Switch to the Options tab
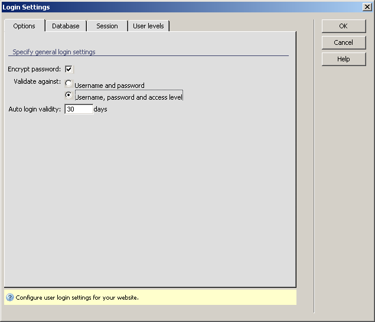This screenshot has width=375, height=322. (24, 26)
